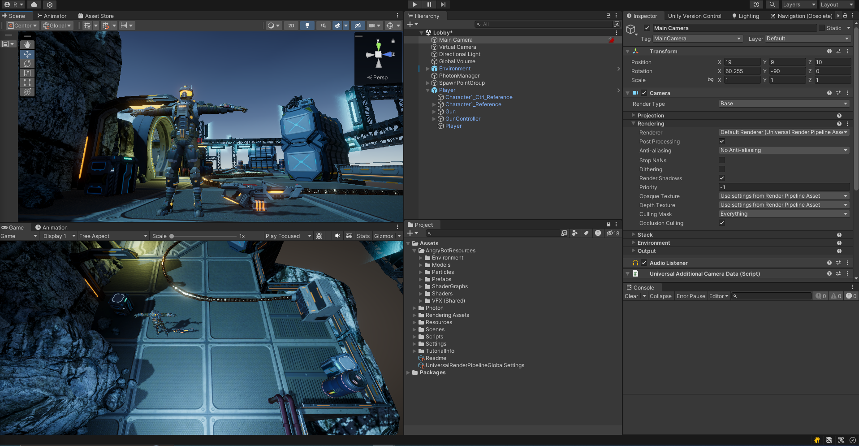Toggle the 2D scene view mode
This screenshot has width=859, height=446.
[291, 26]
